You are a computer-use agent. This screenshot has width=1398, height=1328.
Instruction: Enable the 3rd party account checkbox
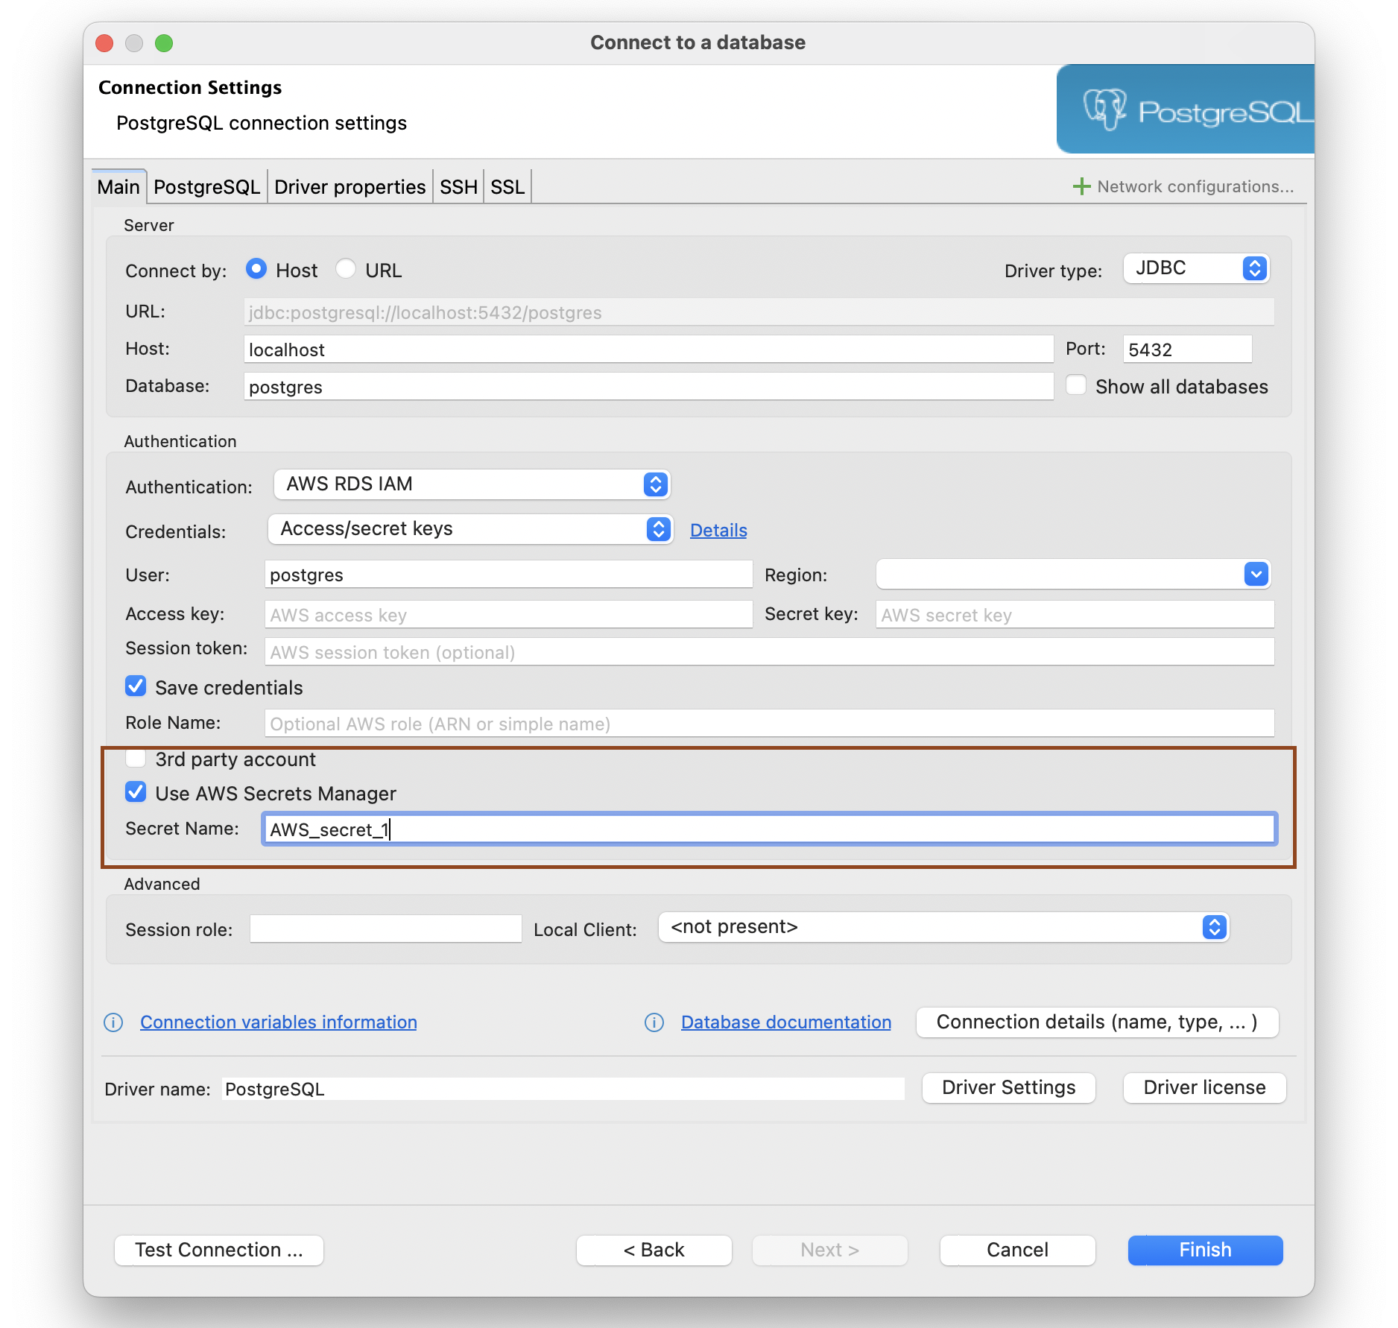pyautogui.click(x=136, y=758)
